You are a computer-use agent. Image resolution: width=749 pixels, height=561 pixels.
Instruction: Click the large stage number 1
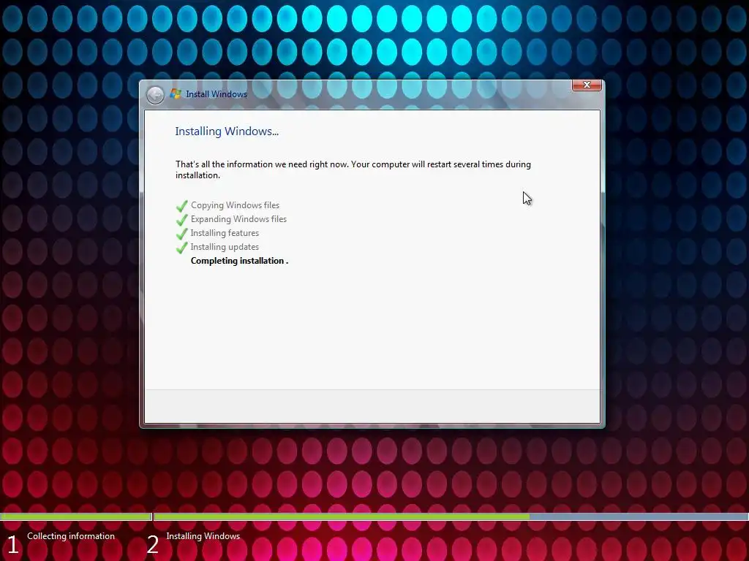tap(13, 545)
